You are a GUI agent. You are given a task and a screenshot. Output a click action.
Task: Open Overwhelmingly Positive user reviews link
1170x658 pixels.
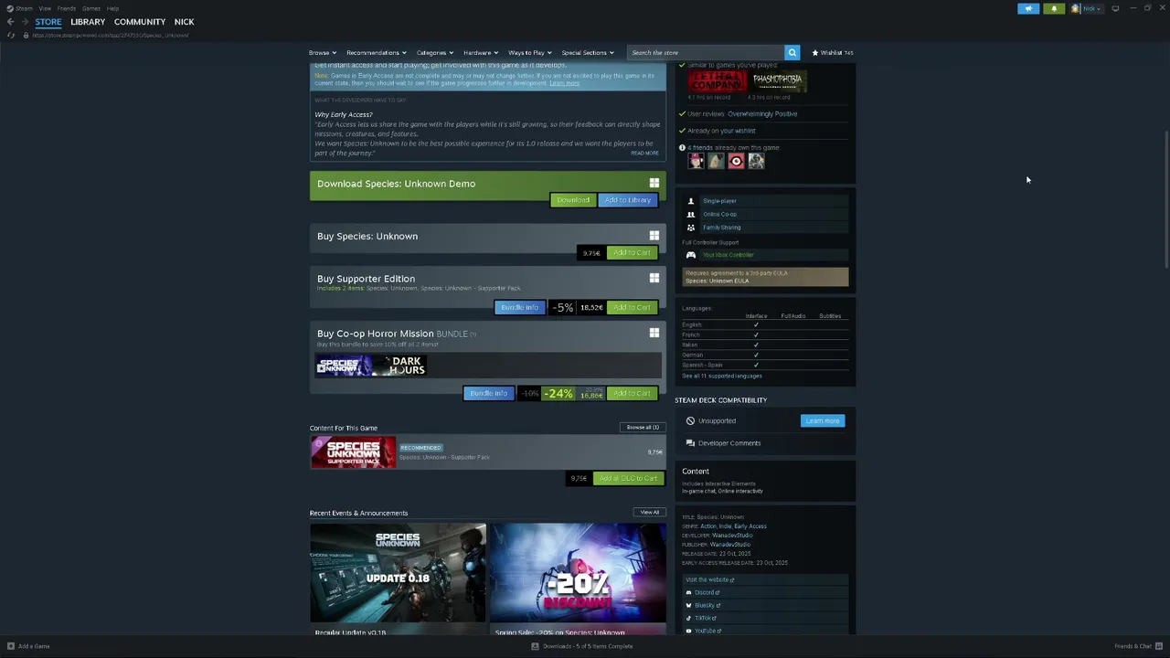coord(762,114)
